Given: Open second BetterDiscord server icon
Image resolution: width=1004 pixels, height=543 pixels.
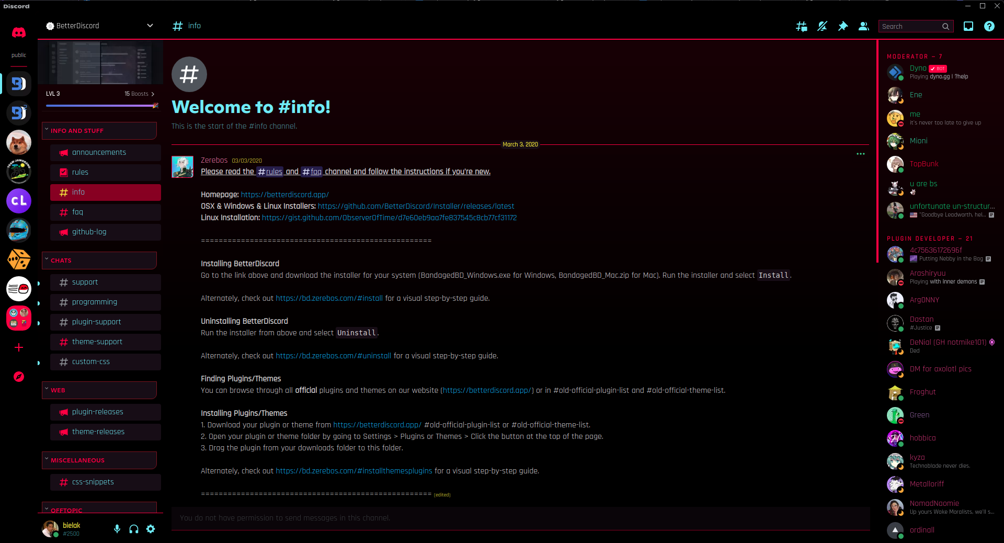Looking at the screenshot, I should click(x=19, y=113).
